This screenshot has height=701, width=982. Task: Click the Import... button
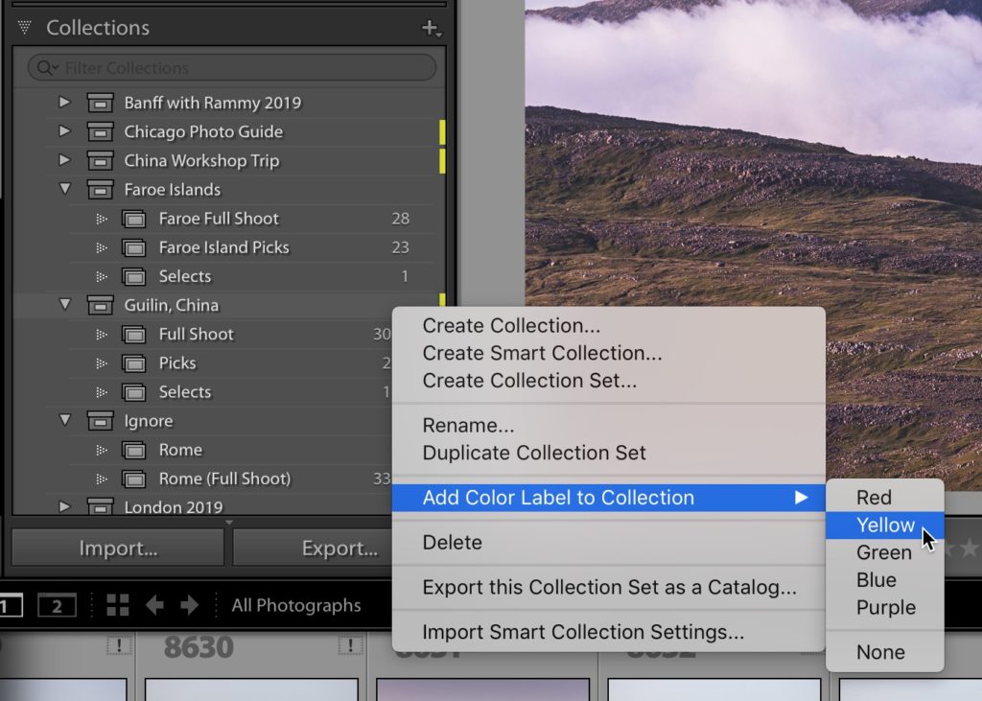coord(118,549)
